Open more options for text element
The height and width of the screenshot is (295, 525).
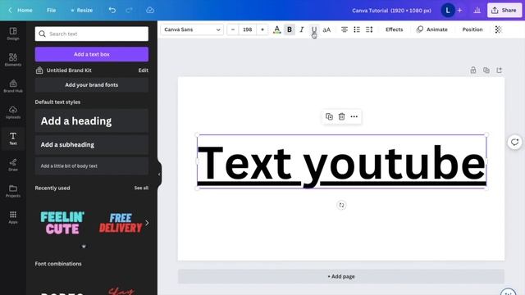point(354,116)
